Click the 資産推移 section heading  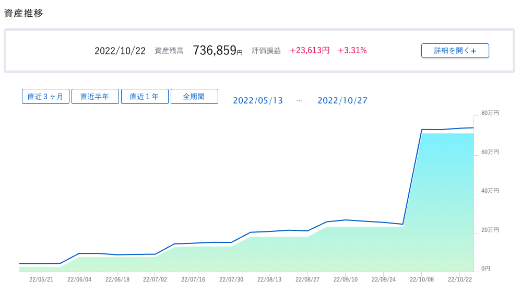coord(23,14)
